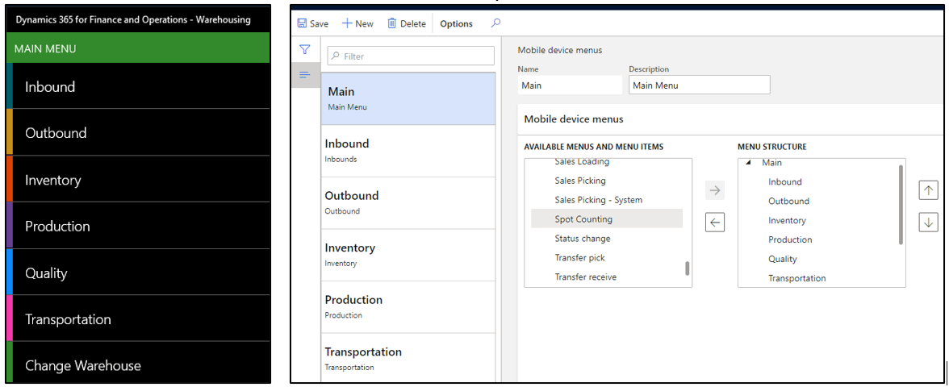Select the Transportation entry in menu list
The image size is (949, 387).
(x=408, y=358)
